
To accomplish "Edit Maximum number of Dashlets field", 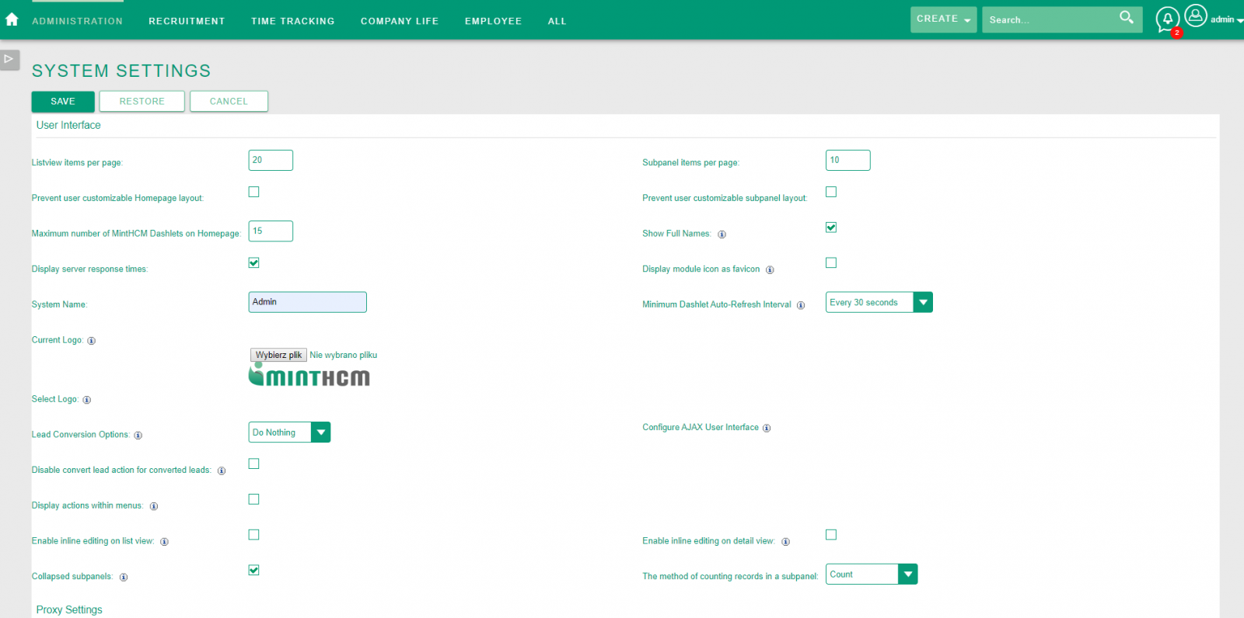I will tap(271, 231).
